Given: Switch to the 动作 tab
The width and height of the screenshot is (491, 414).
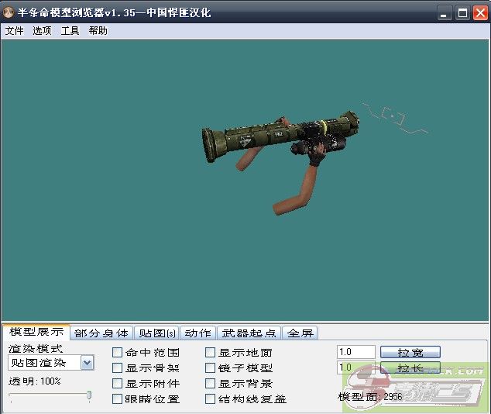Looking at the screenshot, I should coord(197,333).
